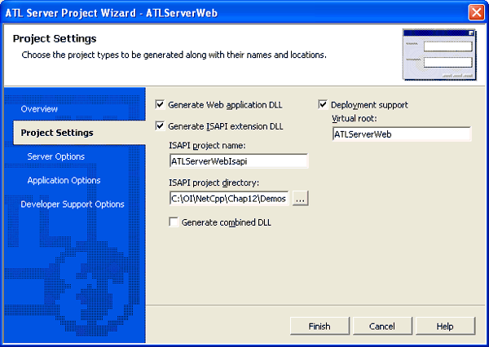Viewport: 489px width, 347px height.
Task: Cancel the project wizard
Action: pyautogui.click(x=381, y=326)
